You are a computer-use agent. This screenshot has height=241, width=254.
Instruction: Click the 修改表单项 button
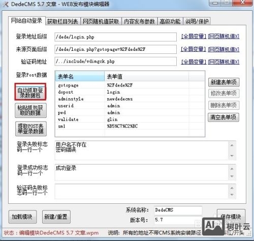click(x=224, y=94)
